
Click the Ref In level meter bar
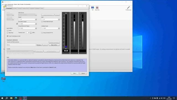[x=83, y=31]
